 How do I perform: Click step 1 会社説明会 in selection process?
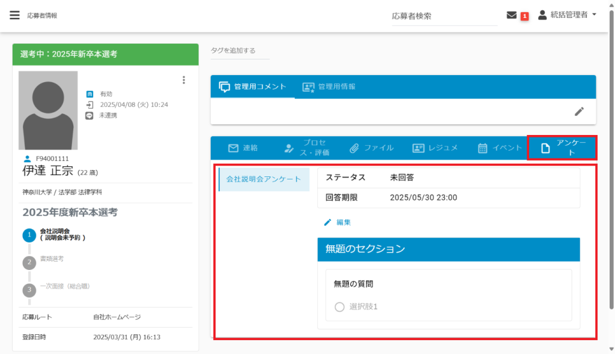point(29,235)
